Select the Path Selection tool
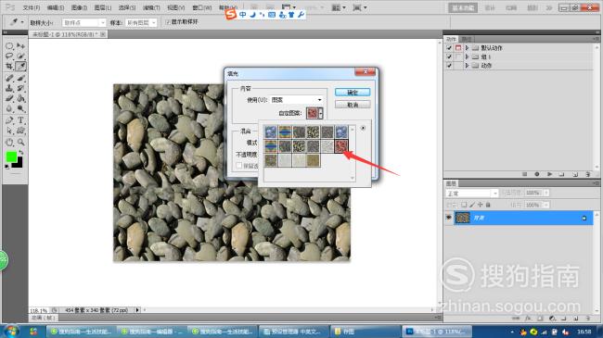This screenshot has height=338, width=603. click(9, 131)
